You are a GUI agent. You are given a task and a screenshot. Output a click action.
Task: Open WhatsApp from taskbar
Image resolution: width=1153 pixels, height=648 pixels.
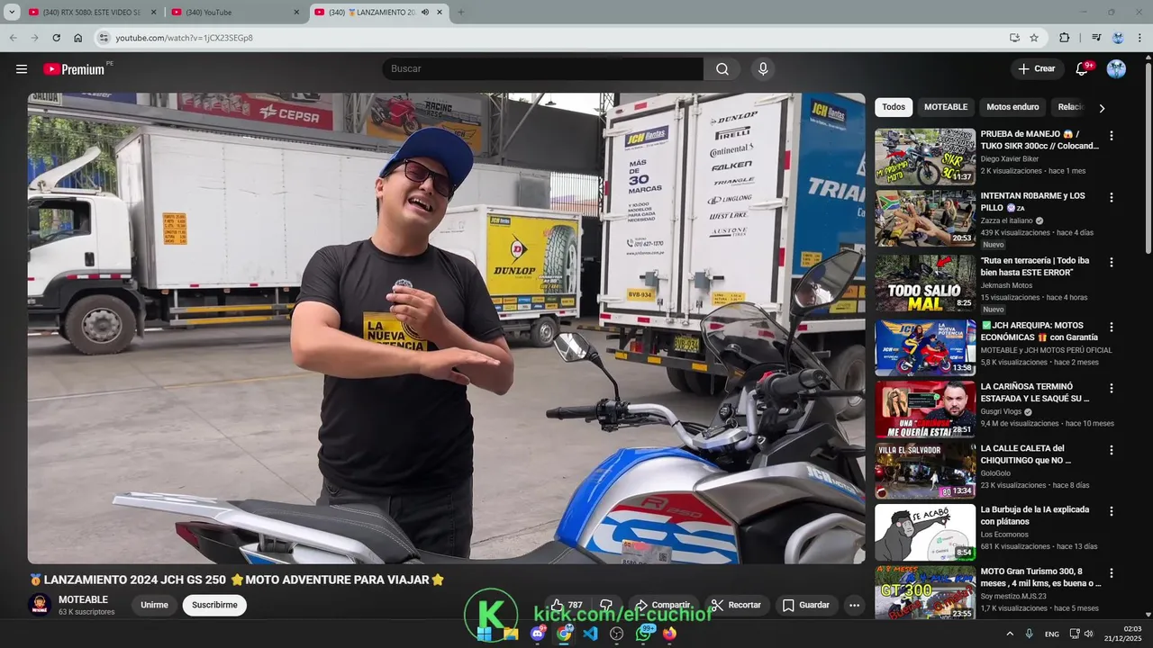pos(643,634)
